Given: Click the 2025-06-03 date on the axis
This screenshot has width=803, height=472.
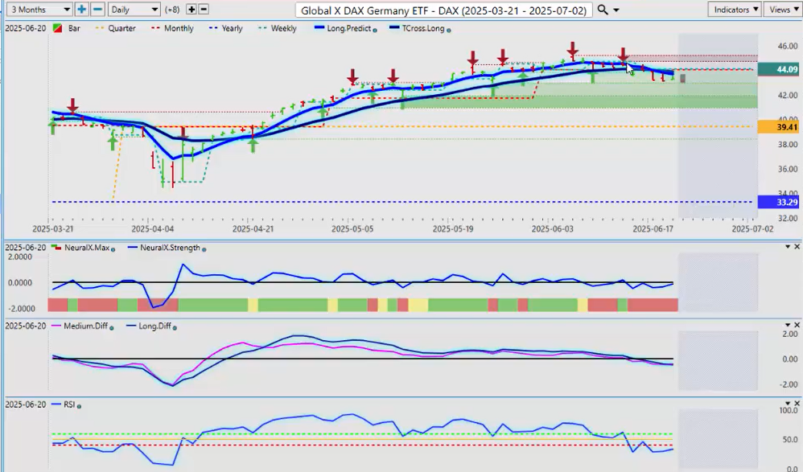Looking at the screenshot, I should 552,229.
